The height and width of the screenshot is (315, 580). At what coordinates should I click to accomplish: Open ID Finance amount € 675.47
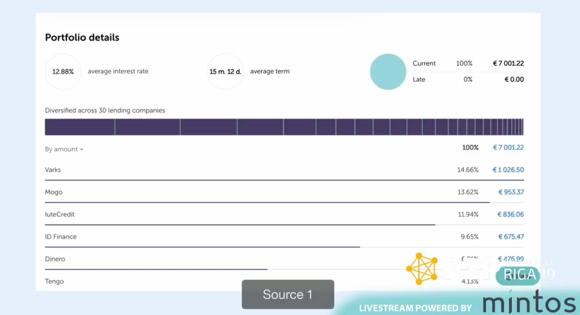click(x=511, y=237)
